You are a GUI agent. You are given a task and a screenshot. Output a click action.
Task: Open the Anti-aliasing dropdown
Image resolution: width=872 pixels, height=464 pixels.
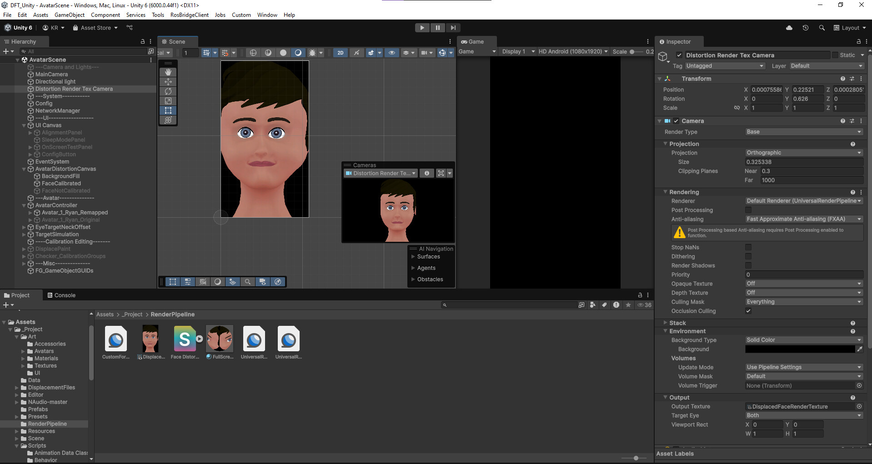[803, 219]
